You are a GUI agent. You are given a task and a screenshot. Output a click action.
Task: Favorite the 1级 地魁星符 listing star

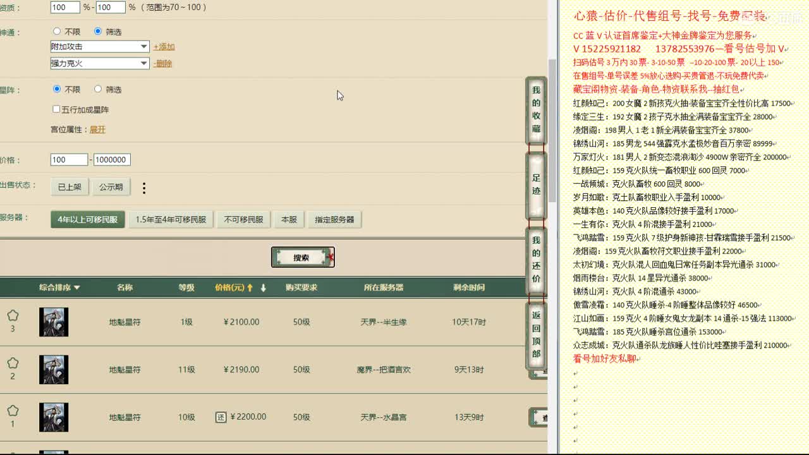coord(13,315)
